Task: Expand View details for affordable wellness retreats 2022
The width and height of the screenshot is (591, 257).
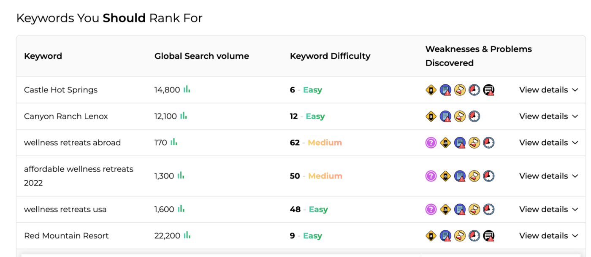Action: coord(548,176)
